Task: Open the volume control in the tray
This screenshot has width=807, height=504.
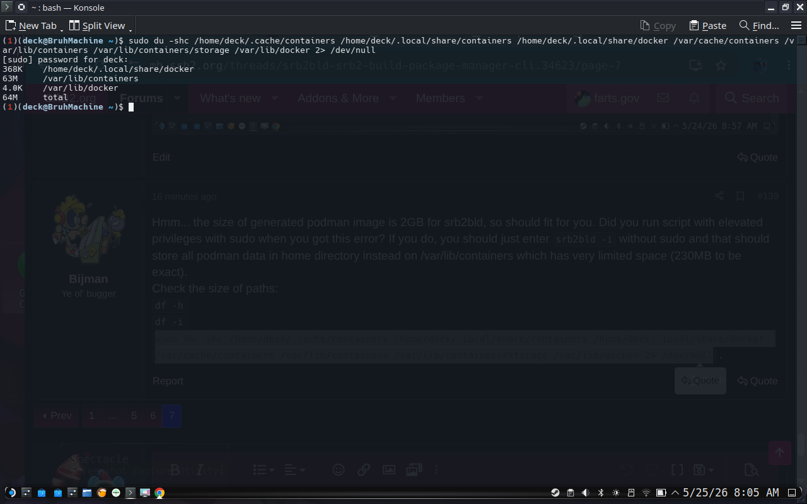Action: click(586, 493)
